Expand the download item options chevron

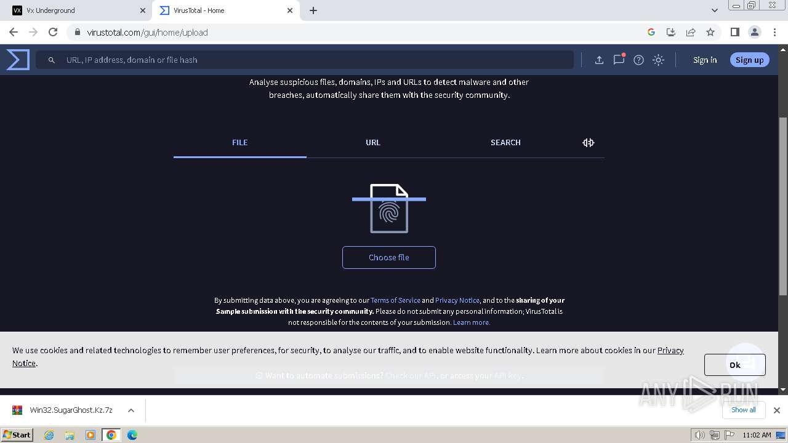coord(131,410)
